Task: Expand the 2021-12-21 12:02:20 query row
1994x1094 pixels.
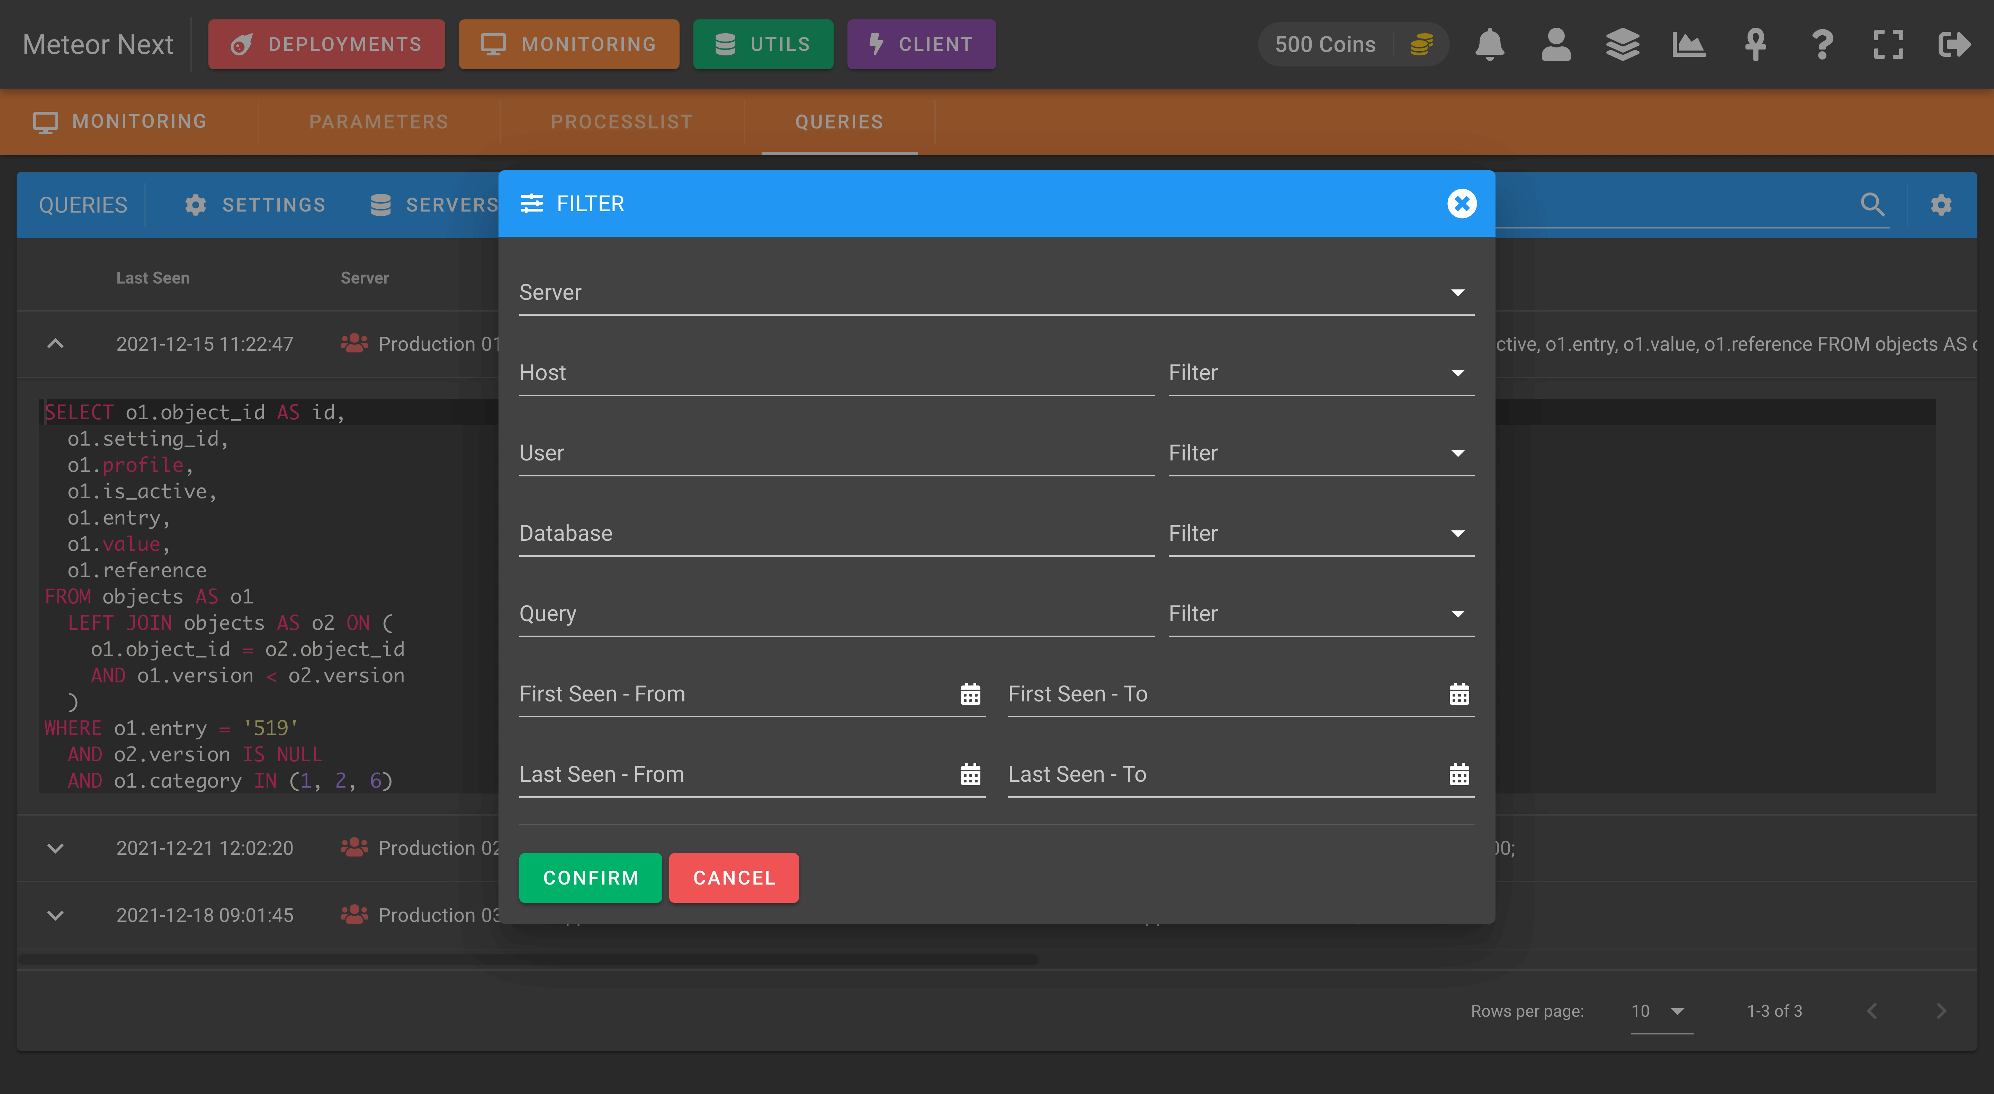Action: tap(55, 848)
